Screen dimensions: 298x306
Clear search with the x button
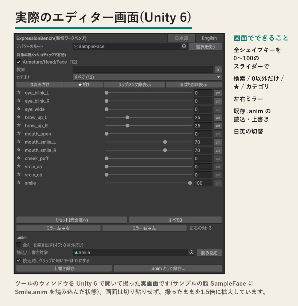(x=218, y=70)
